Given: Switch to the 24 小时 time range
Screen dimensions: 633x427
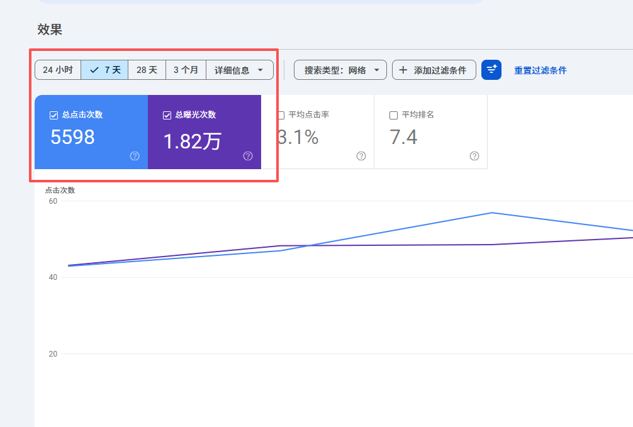Looking at the screenshot, I should pos(57,69).
